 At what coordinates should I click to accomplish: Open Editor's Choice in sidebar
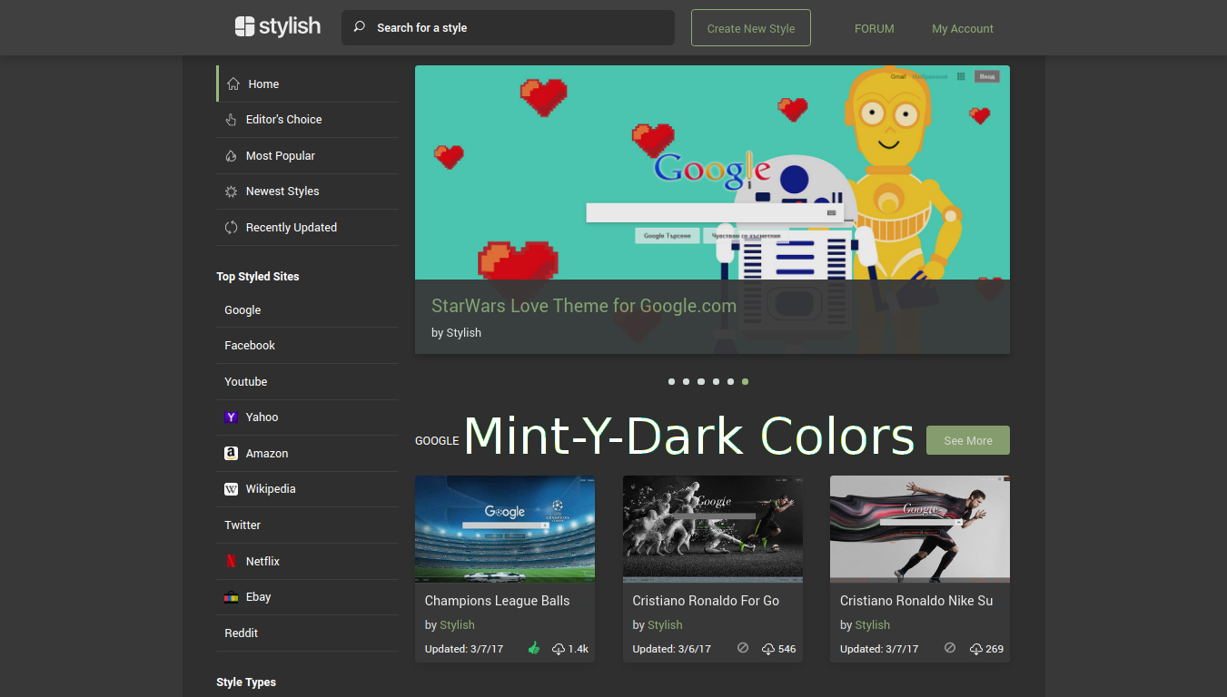[308, 120]
